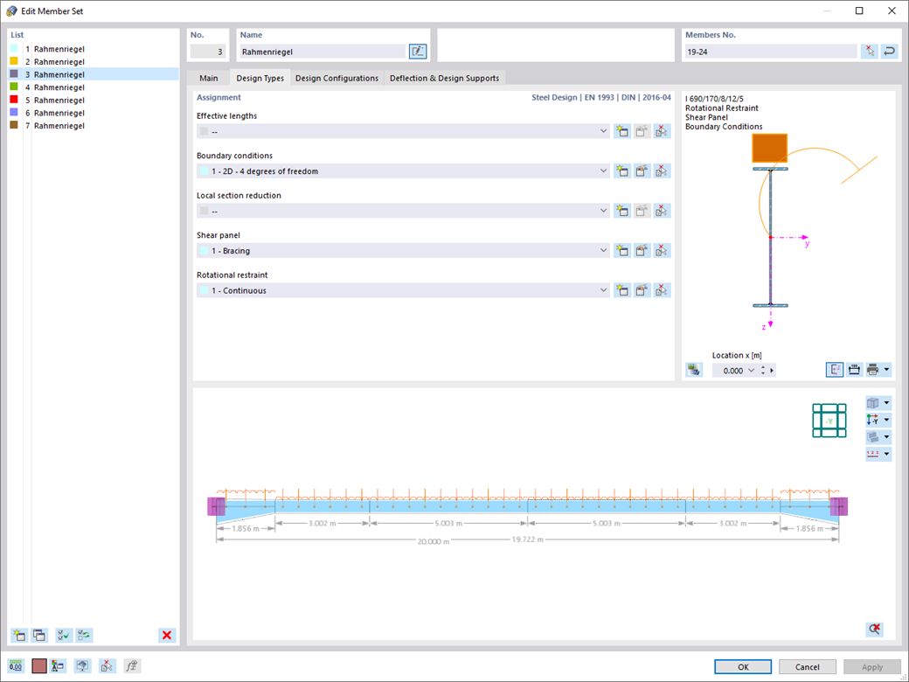
Task: Expand Shear panel dropdown
Action: pyautogui.click(x=603, y=251)
